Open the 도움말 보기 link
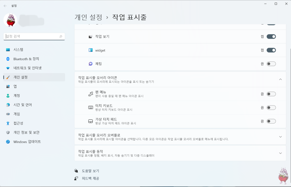 click(91, 171)
